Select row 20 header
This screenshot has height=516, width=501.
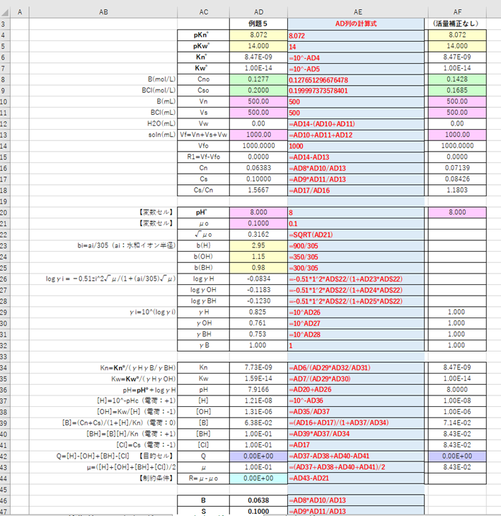click(4, 213)
